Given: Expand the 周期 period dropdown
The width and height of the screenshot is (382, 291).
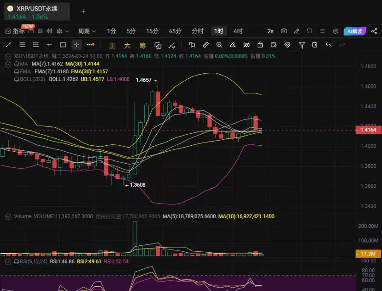Looking at the screenshot, I should tap(87, 31).
